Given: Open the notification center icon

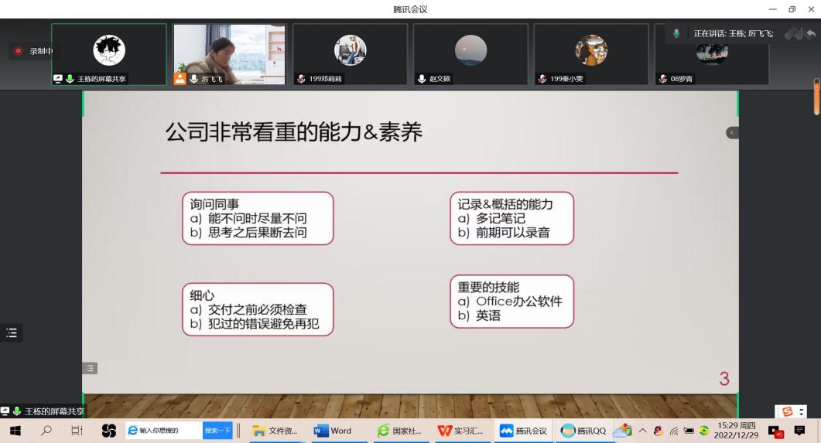Looking at the screenshot, I should tap(800, 431).
